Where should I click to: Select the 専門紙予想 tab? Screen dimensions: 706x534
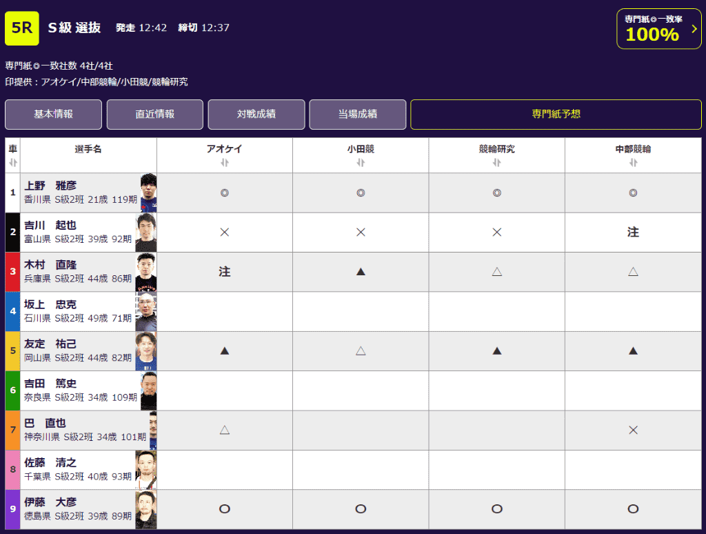pos(556,115)
